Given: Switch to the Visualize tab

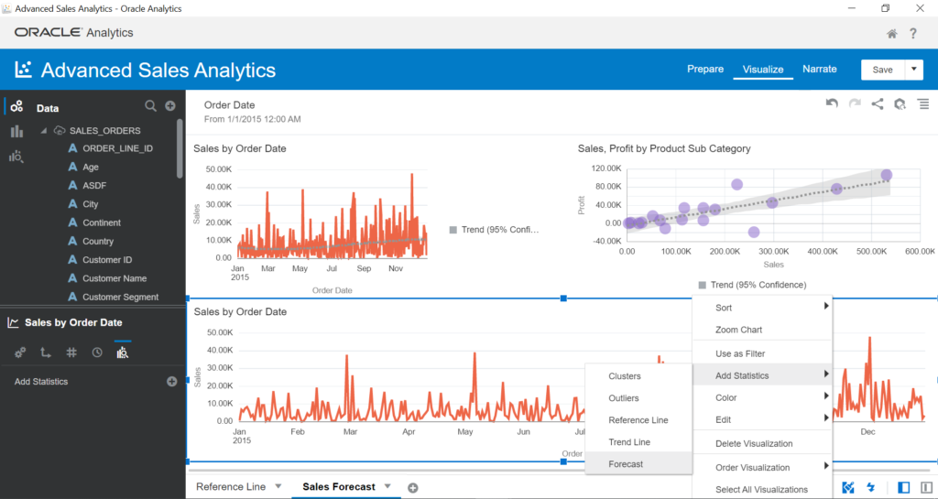Looking at the screenshot, I should [763, 70].
